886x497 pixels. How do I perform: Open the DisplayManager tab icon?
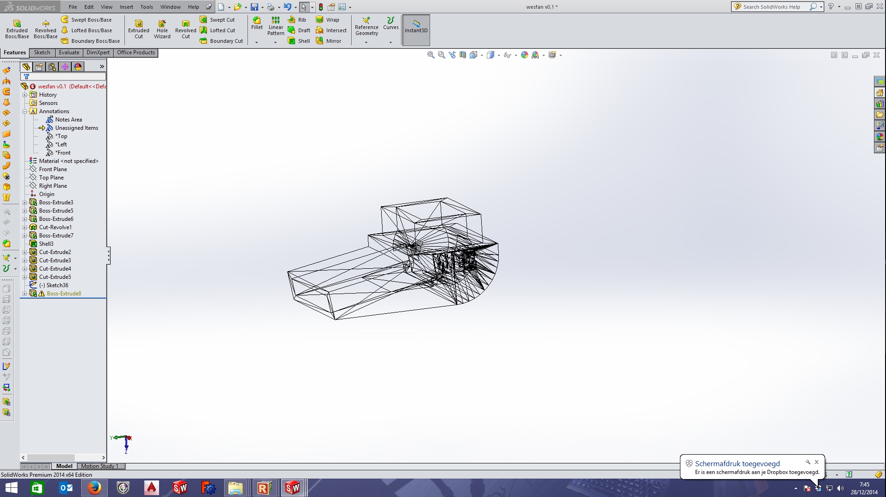pos(78,67)
